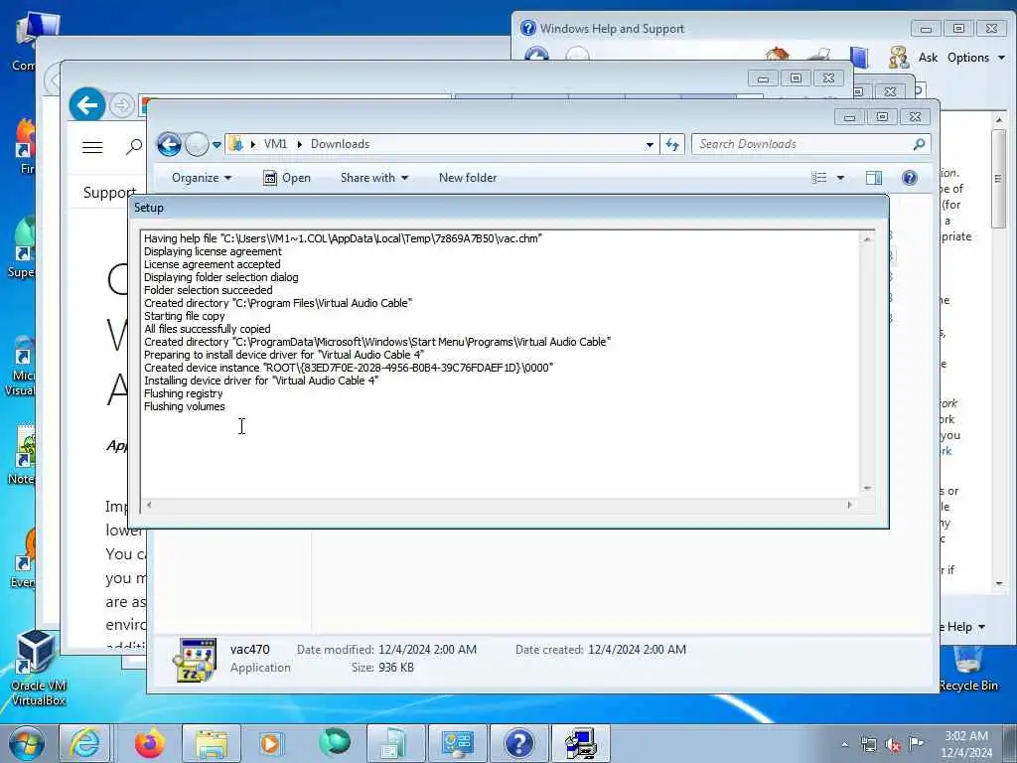Viewport: 1017px width, 763px height.
Task: Select the Recycle Bin desktop icon
Action: click(x=967, y=670)
